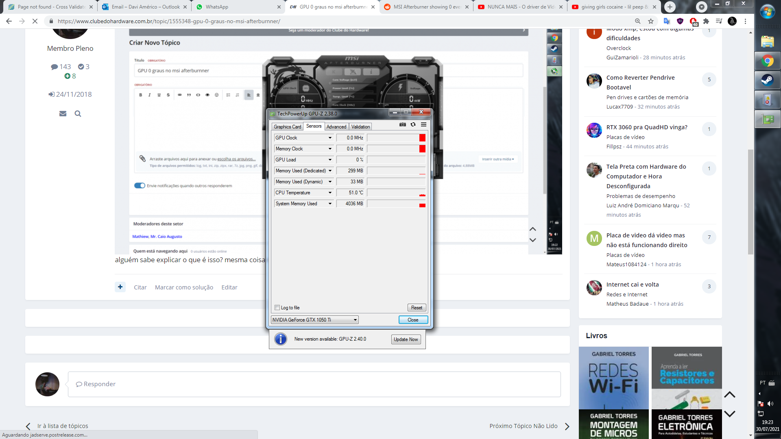Expand the GPU Clock sensor dropdown
The height and width of the screenshot is (439, 781).
click(330, 138)
